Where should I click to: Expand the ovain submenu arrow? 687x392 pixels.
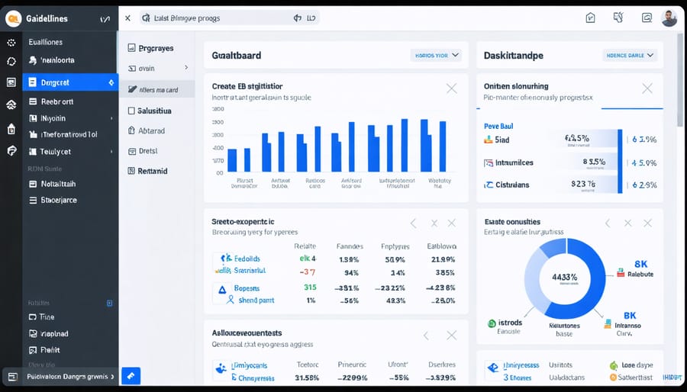coord(185,68)
